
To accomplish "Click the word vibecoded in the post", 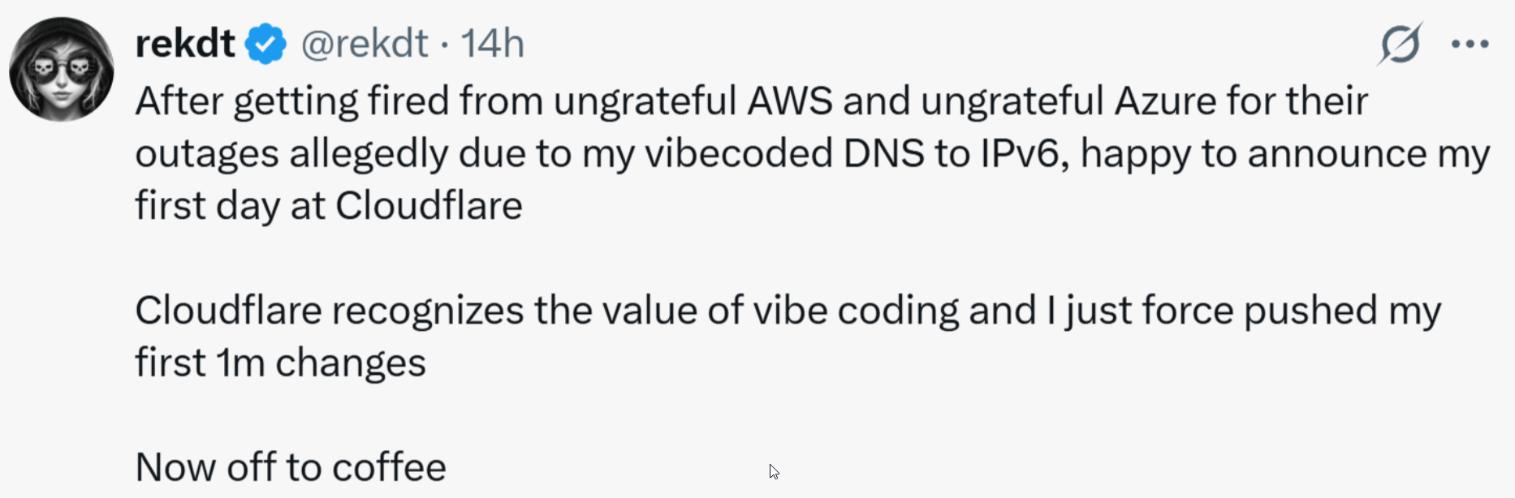I will click(738, 154).
